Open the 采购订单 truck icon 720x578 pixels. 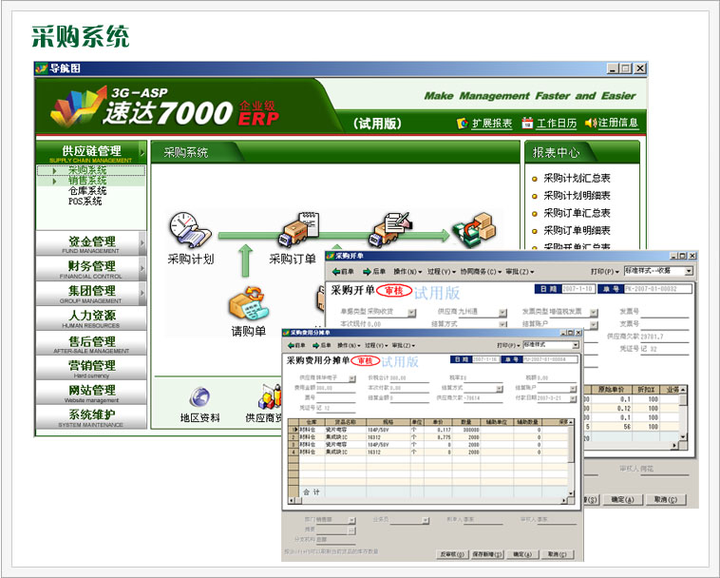tap(298, 229)
